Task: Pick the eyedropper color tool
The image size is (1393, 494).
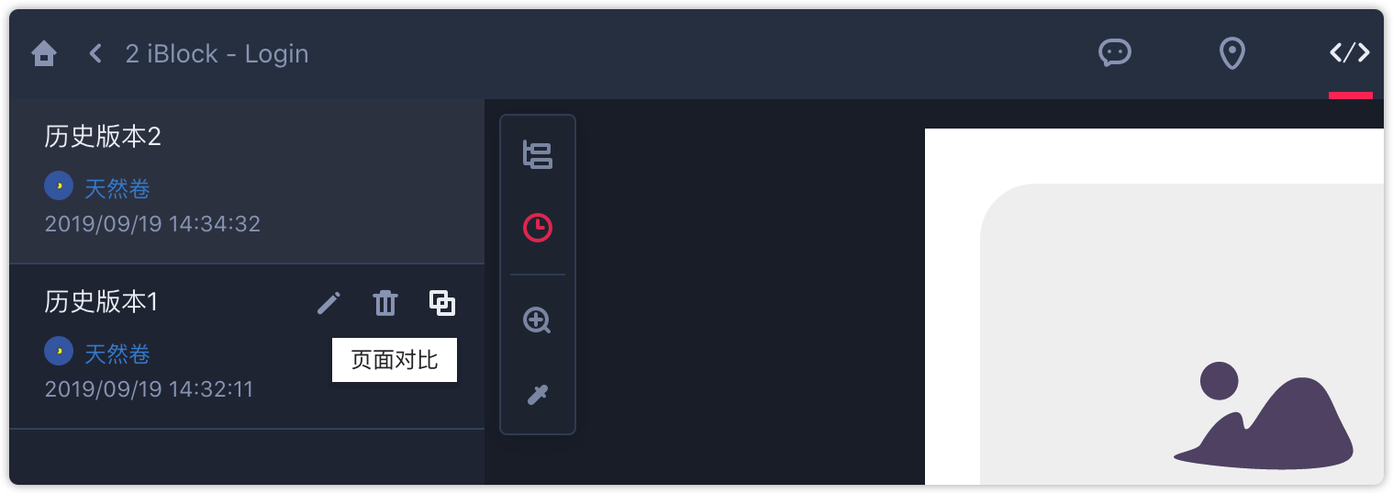Action: coord(538,395)
